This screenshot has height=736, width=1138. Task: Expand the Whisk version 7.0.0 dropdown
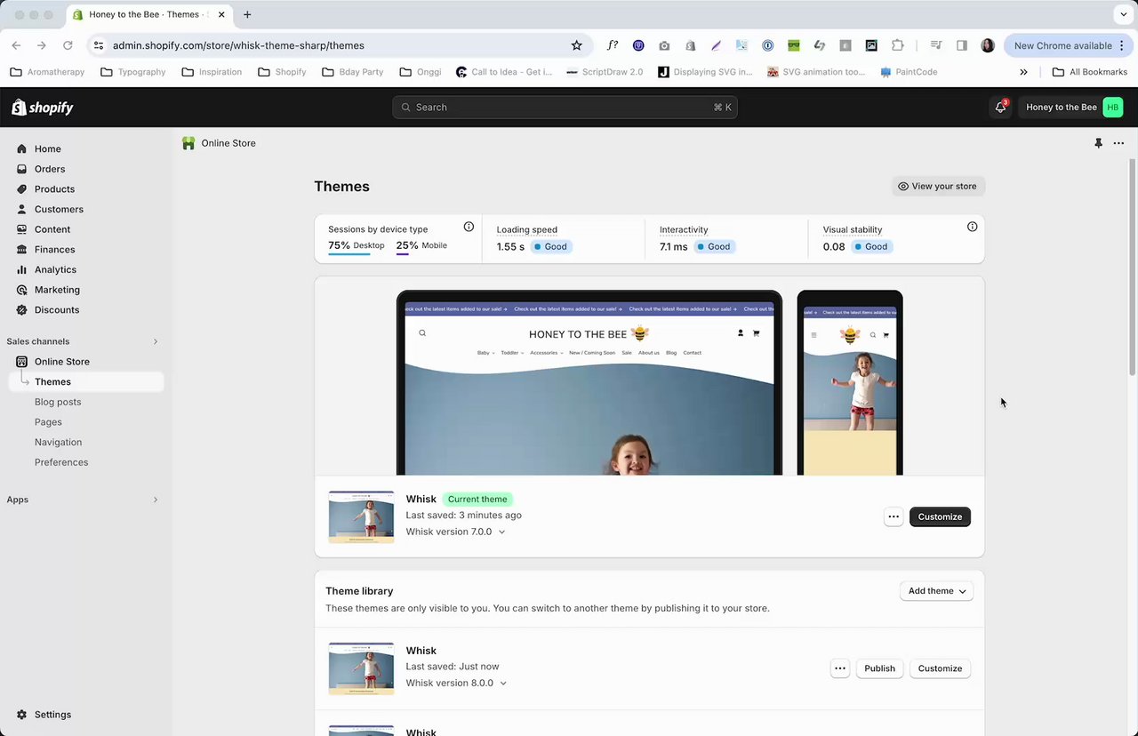point(501,532)
